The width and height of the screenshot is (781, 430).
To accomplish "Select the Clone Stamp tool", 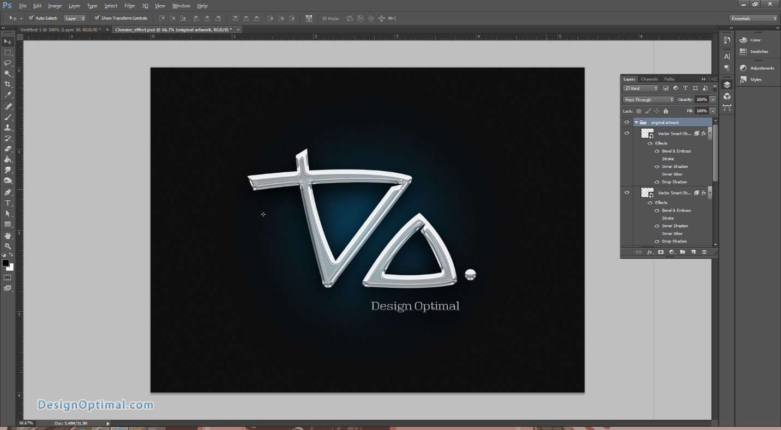I will tap(8, 128).
